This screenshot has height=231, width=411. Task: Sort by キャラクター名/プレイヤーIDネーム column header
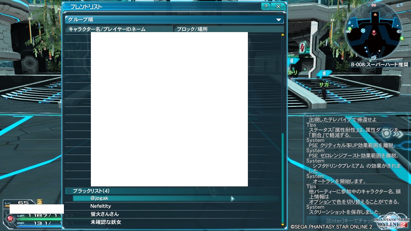pos(119,29)
